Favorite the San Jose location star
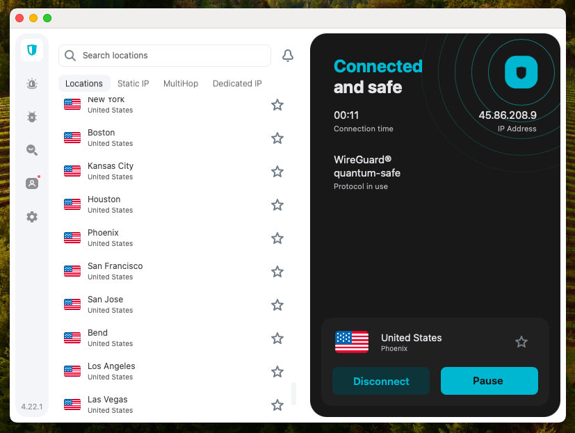The image size is (575, 433). (277, 305)
